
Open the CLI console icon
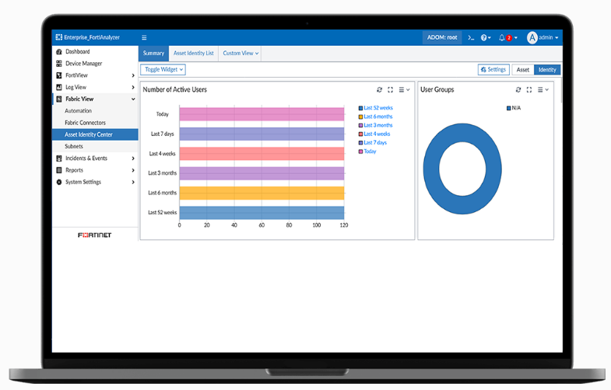point(471,38)
